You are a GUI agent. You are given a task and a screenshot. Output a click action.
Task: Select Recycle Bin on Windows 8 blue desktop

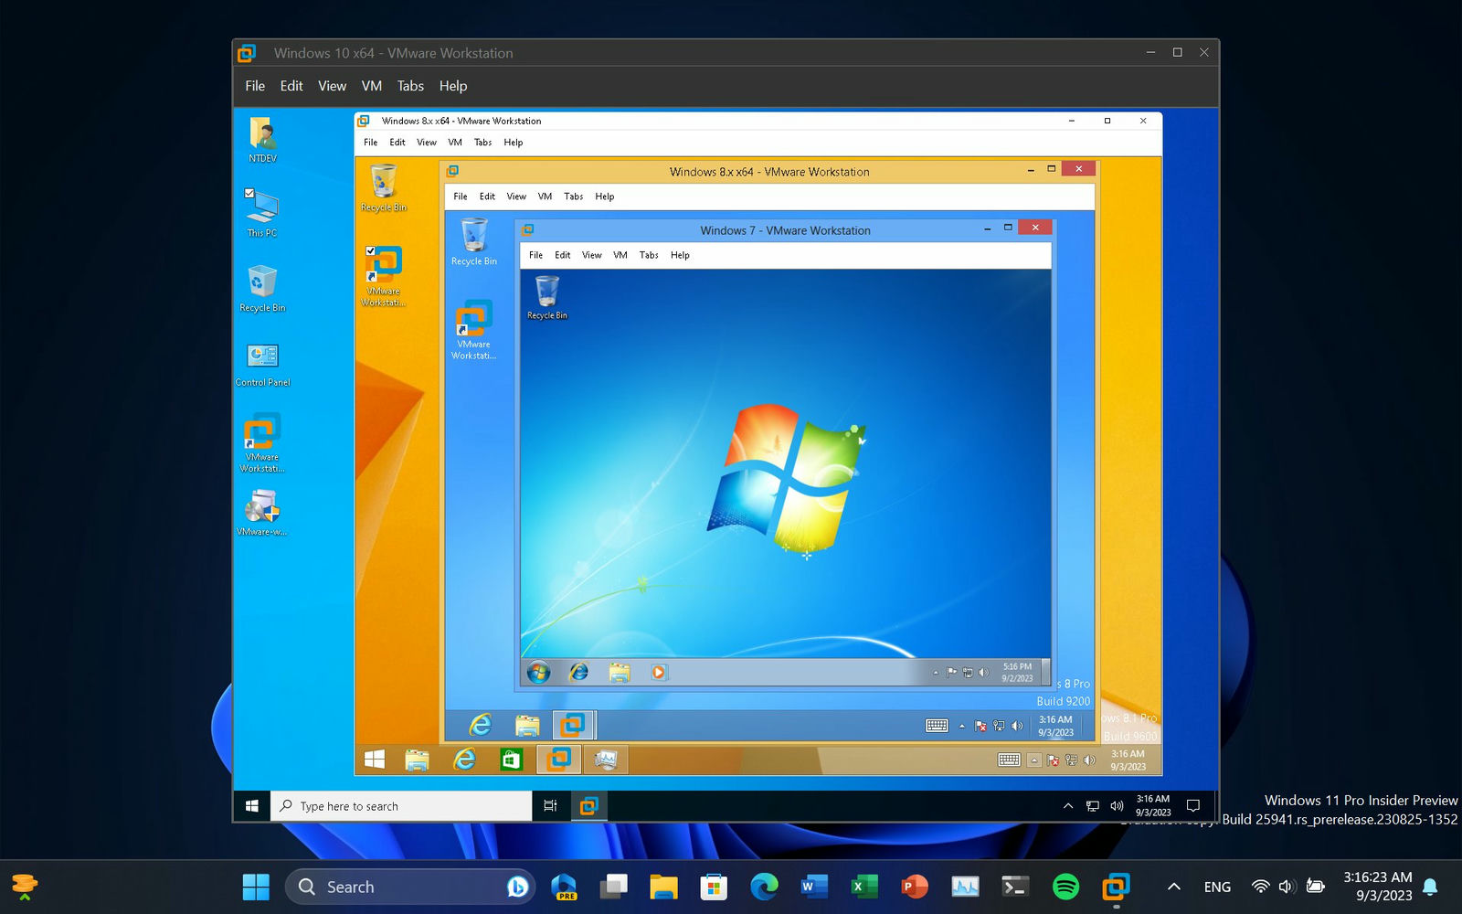point(474,242)
